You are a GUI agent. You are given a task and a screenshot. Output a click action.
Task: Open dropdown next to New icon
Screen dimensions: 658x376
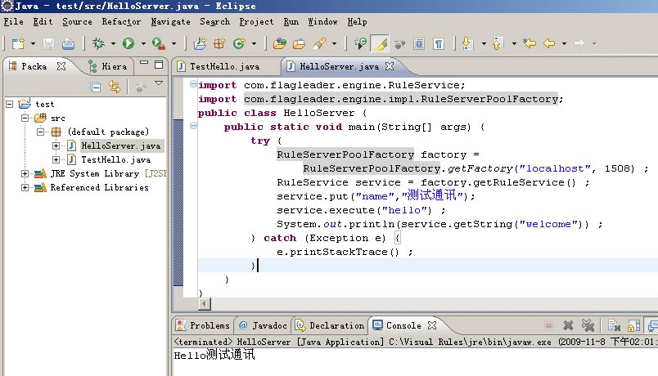pyautogui.click(x=34, y=43)
